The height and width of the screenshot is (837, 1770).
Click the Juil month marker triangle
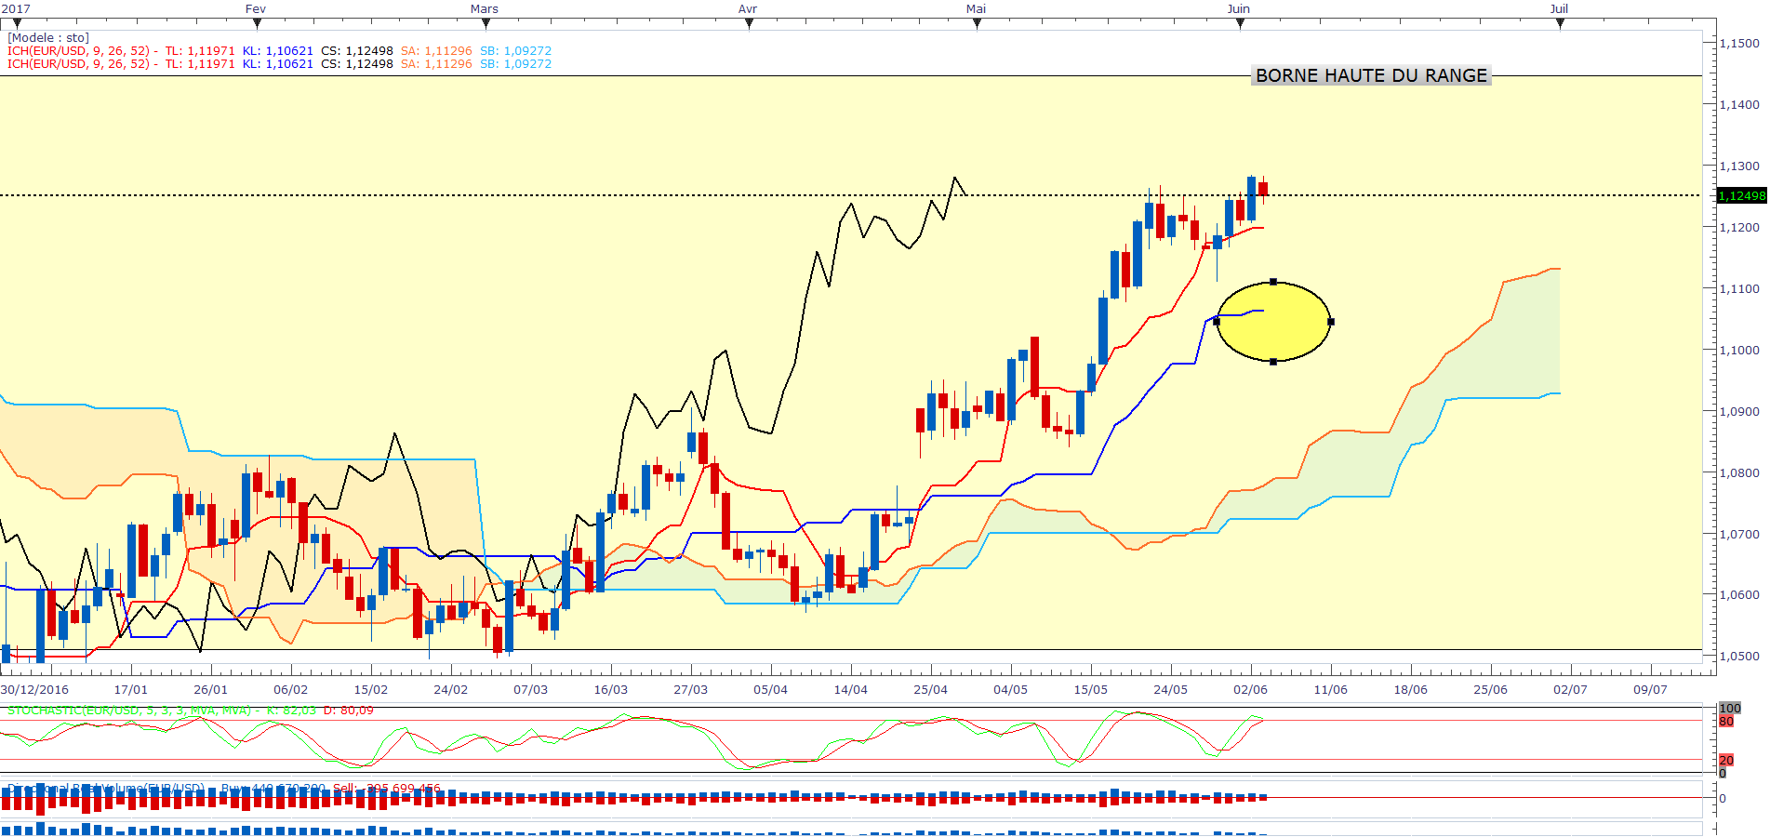coord(1560,24)
